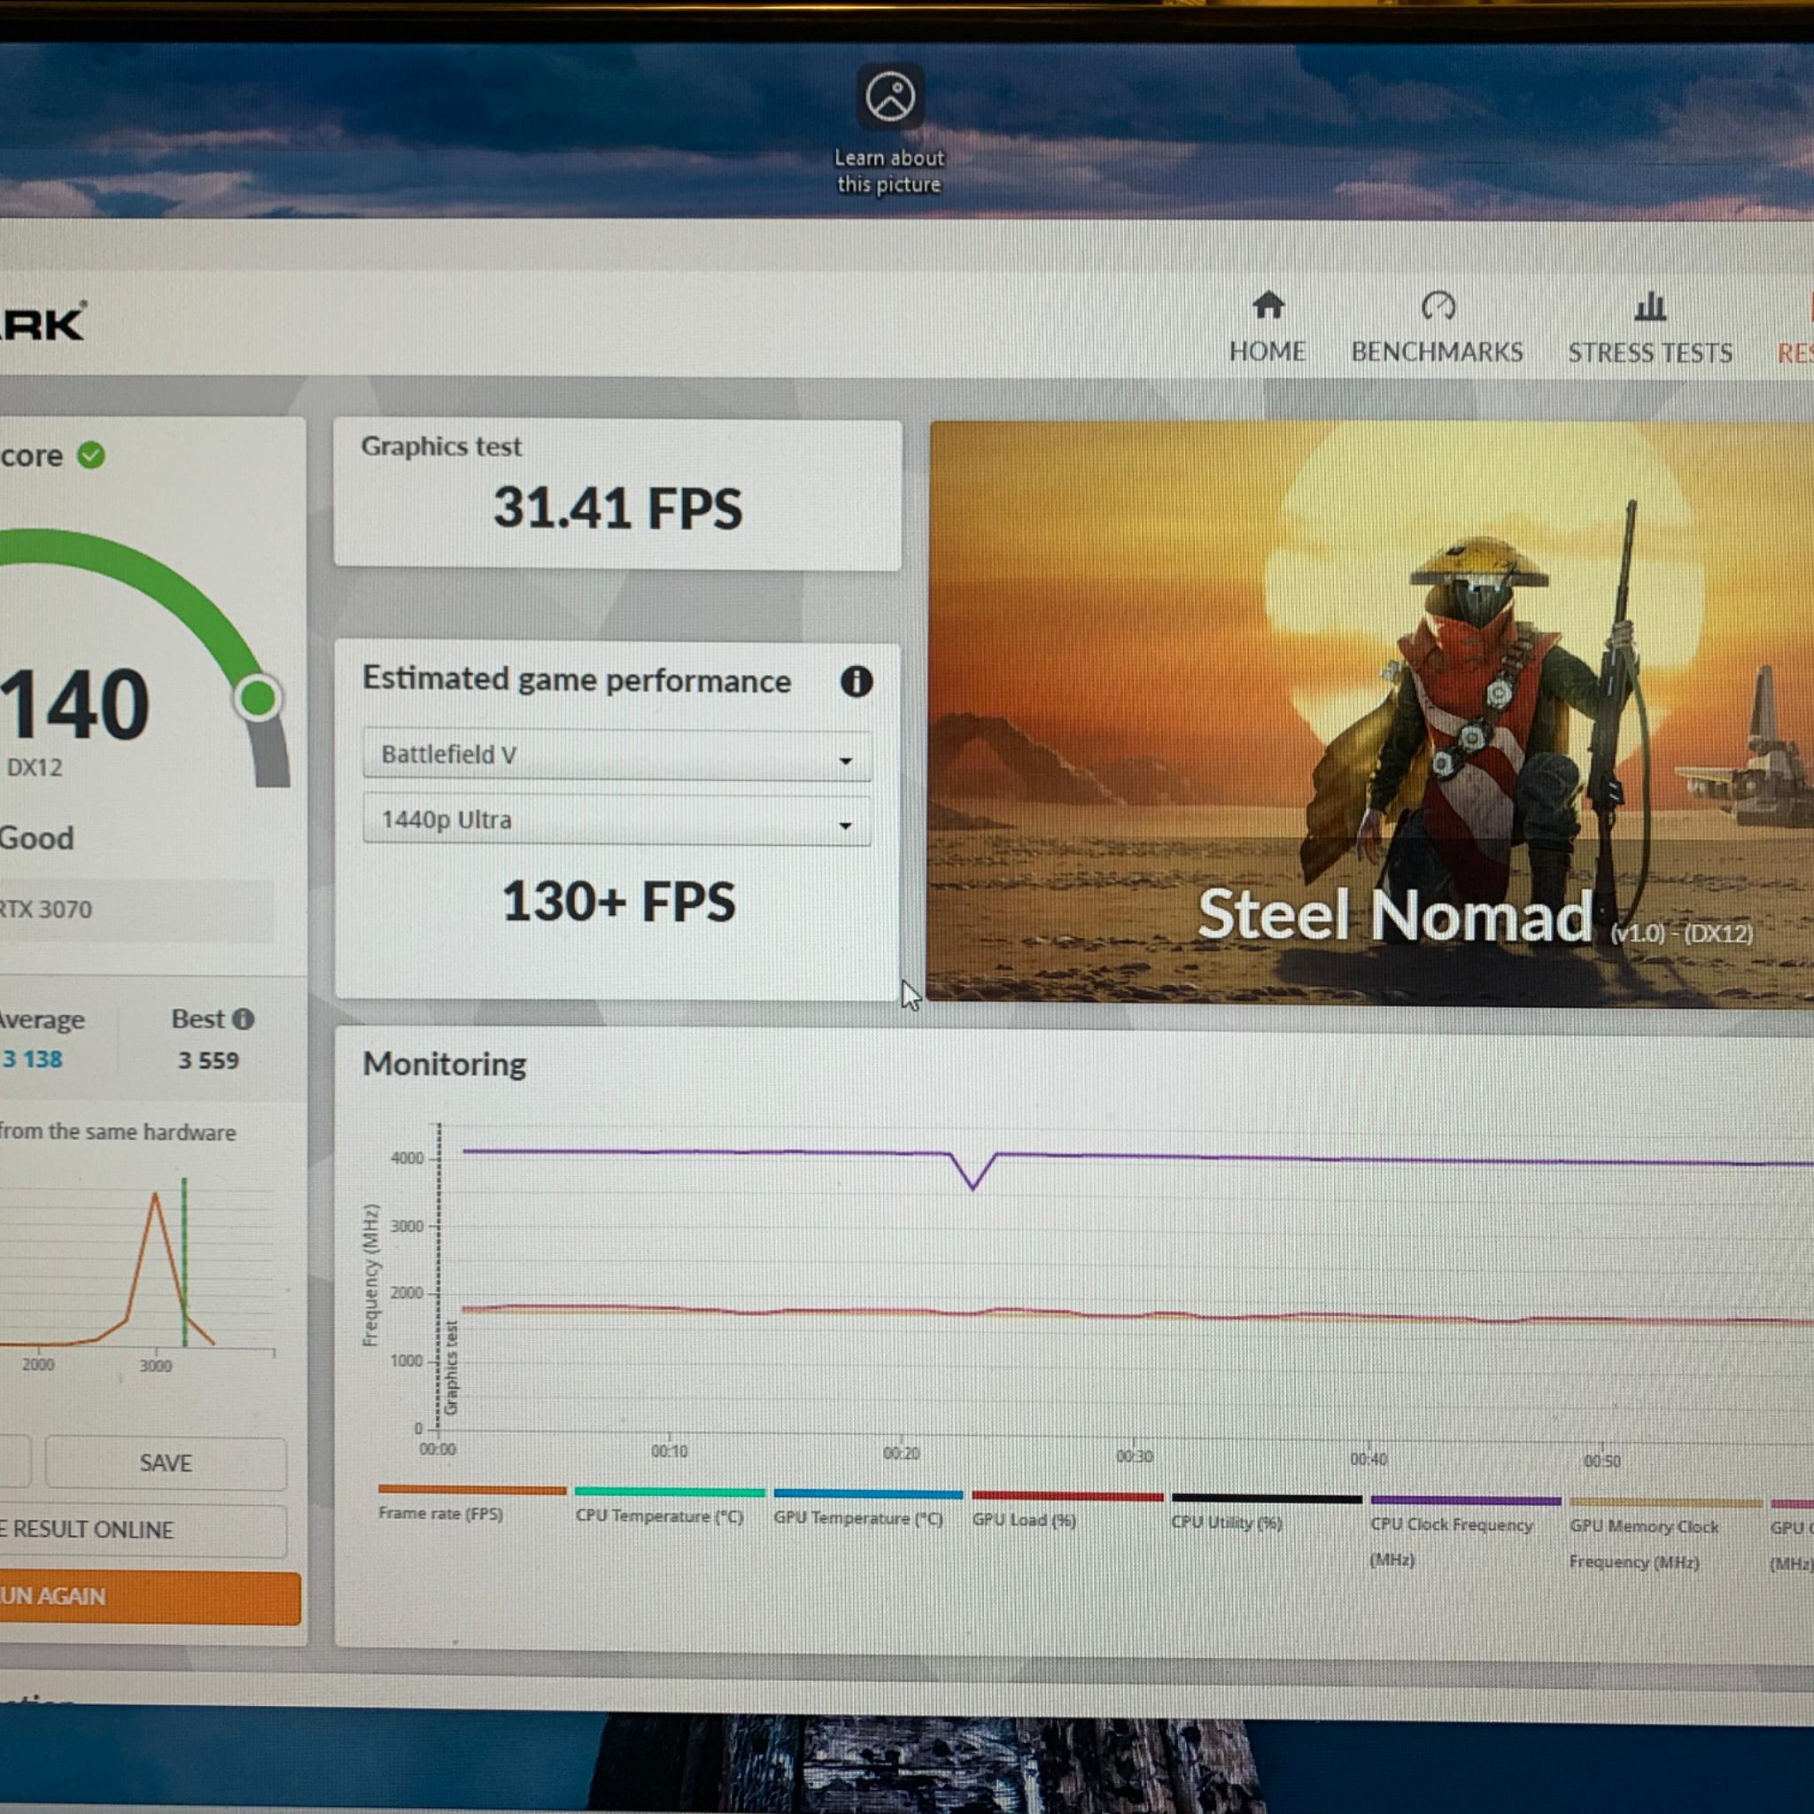Screen dimensions: 1814x1814
Task: Click the Estimated game performance info icon
Action: pyautogui.click(x=856, y=682)
